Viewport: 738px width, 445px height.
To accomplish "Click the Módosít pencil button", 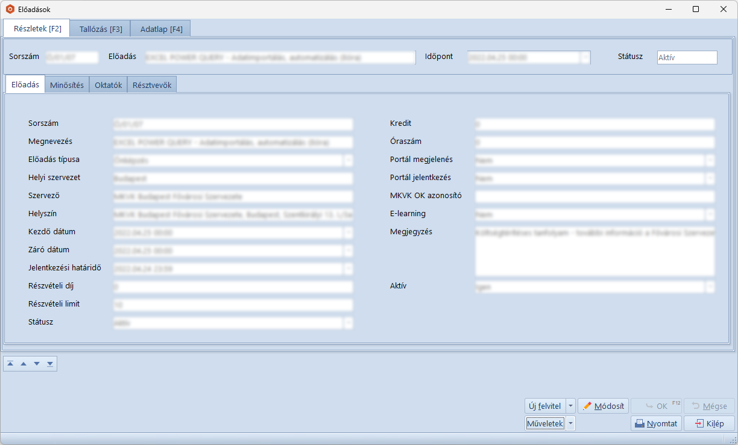I will (603, 406).
